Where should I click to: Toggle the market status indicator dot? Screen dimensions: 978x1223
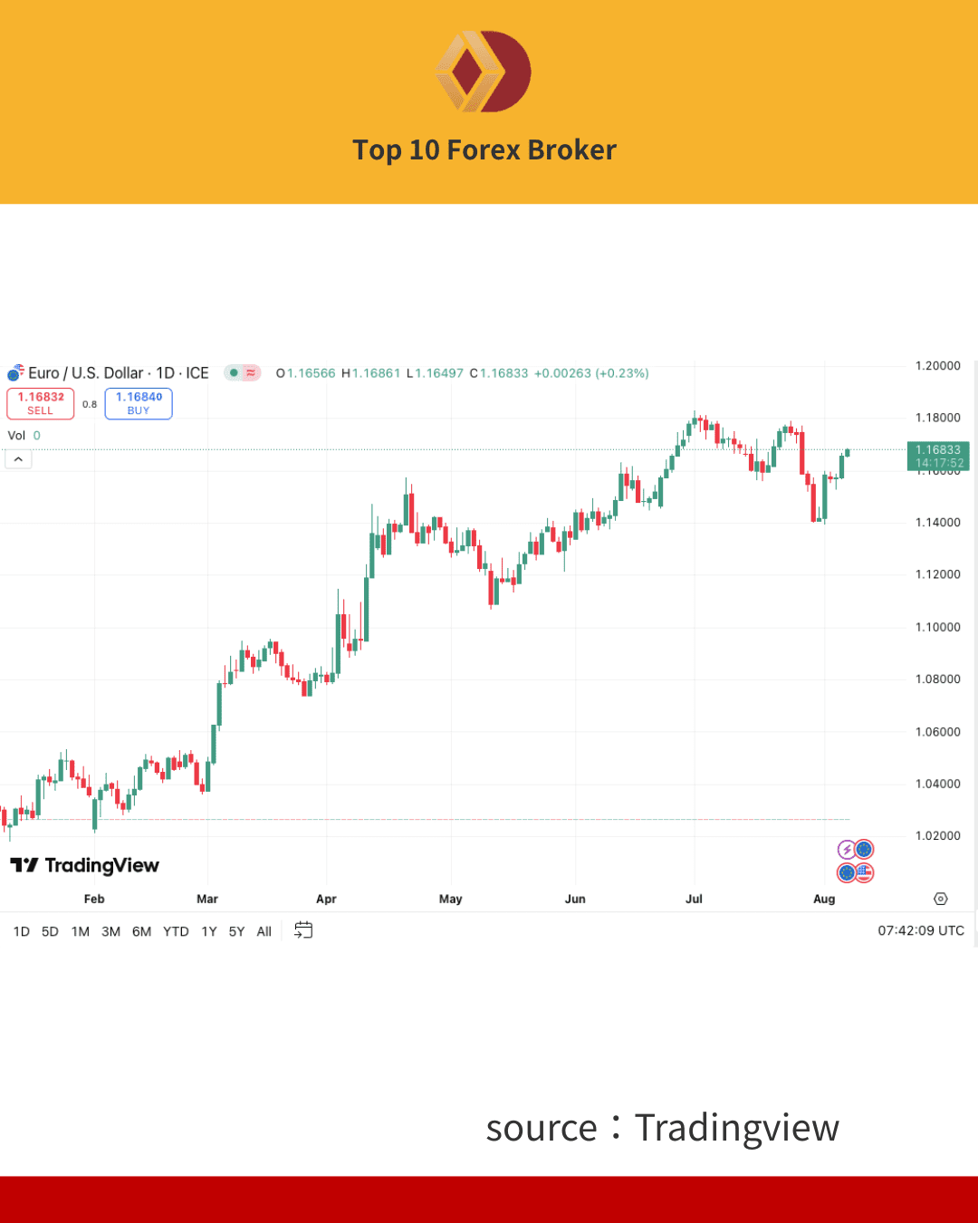[235, 373]
